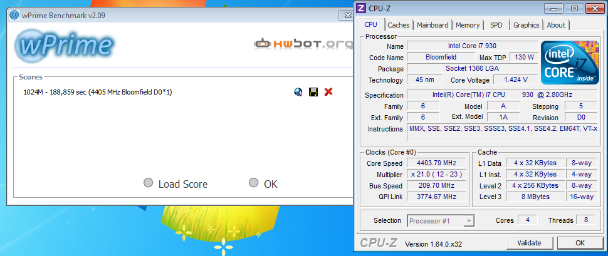
Task: Minimize the CPU-Z window
Action: point(554,9)
